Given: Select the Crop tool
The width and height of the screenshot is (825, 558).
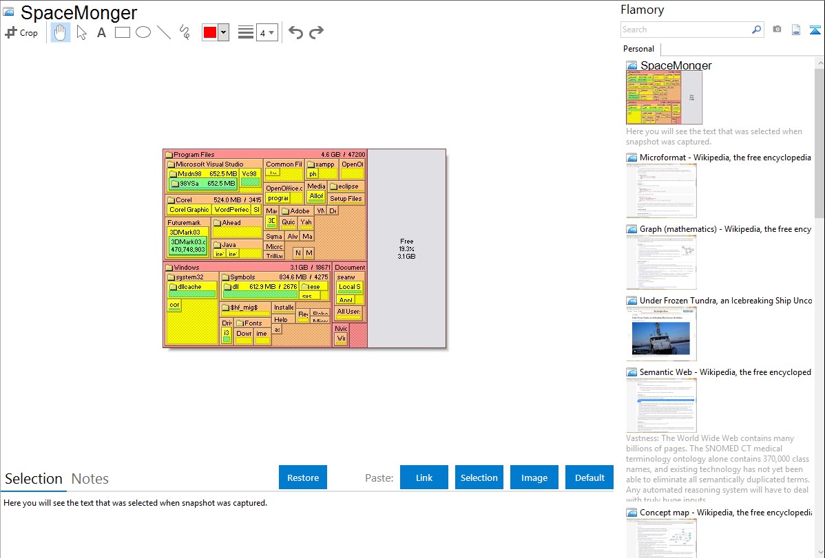Looking at the screenshot, I should click(x=21, y=32).
